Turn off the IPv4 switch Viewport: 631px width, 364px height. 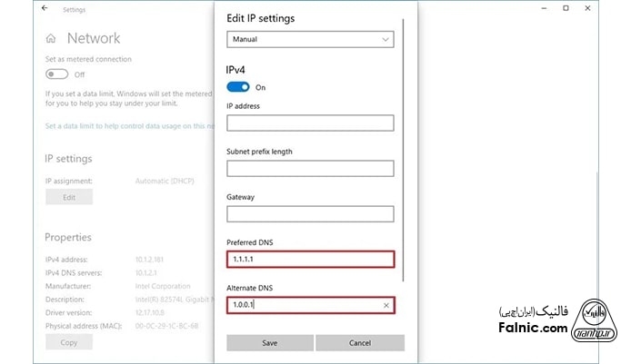[x=238, y=87]
